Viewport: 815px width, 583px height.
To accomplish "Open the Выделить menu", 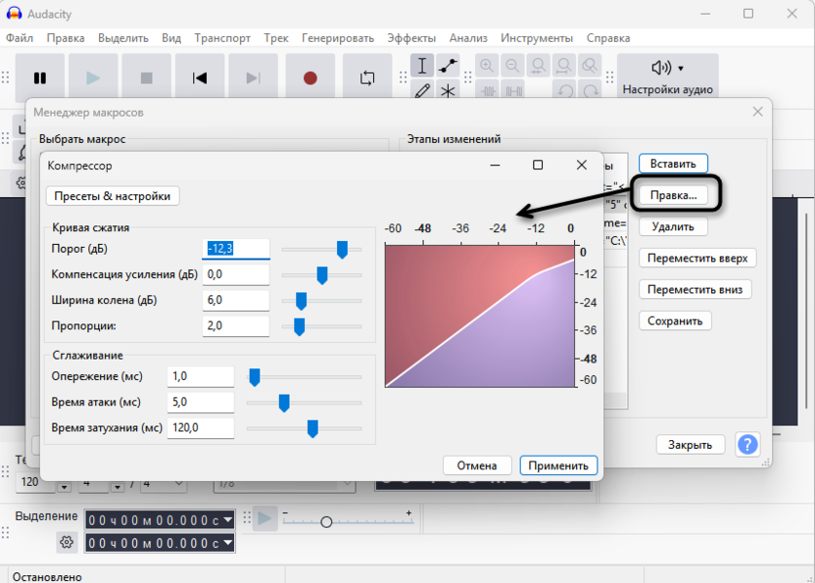I will 123,38.
